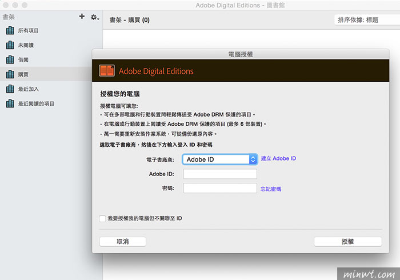Click the bookshelf icon beside 購買
Screen dimensions: 400x280
[x=10, y=74]
